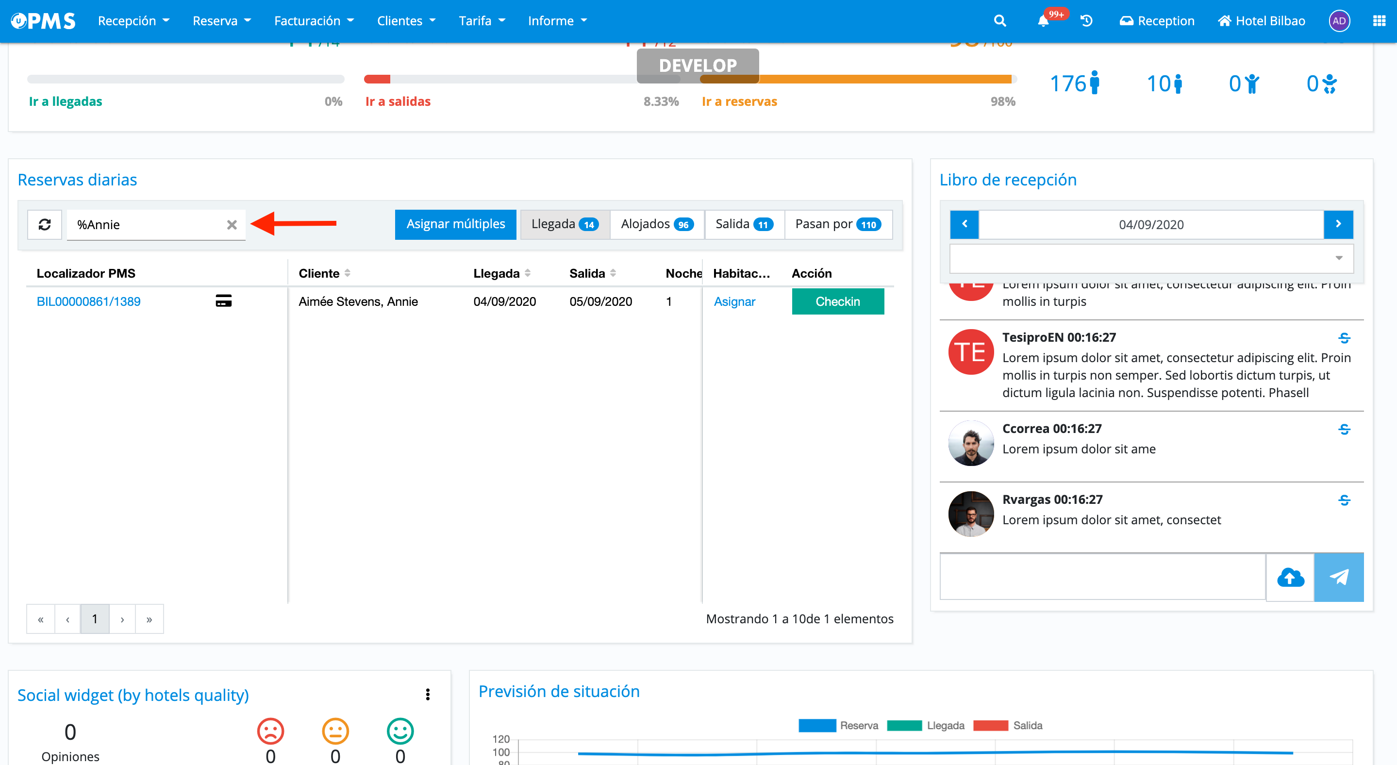Toggle the Alojados filter tab
Image resolution: width=1397 pixels, height=765 pixels.
click(x=657, y=224)
